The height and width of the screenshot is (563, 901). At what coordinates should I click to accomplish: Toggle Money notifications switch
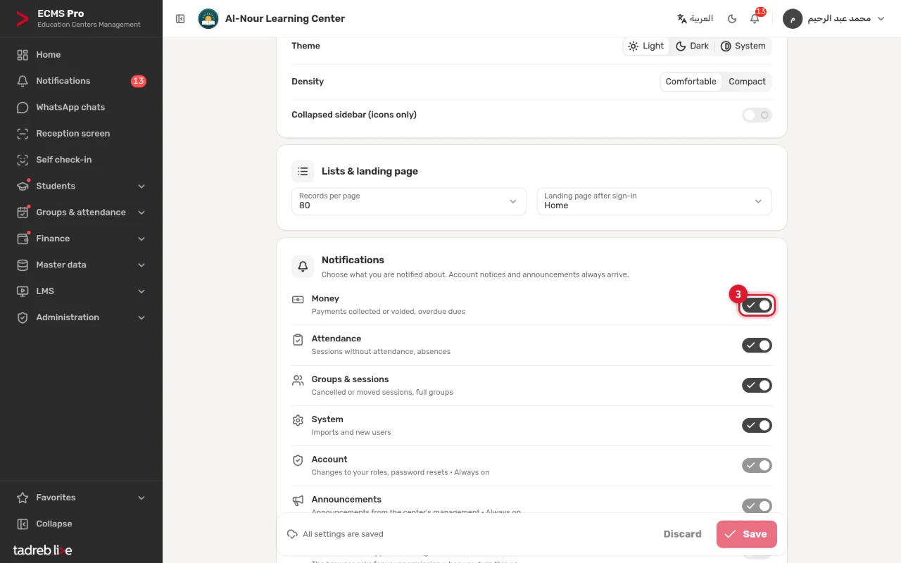pyautogui.click(x=757, y=305)
